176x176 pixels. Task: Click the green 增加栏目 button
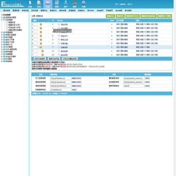point(110,16)
